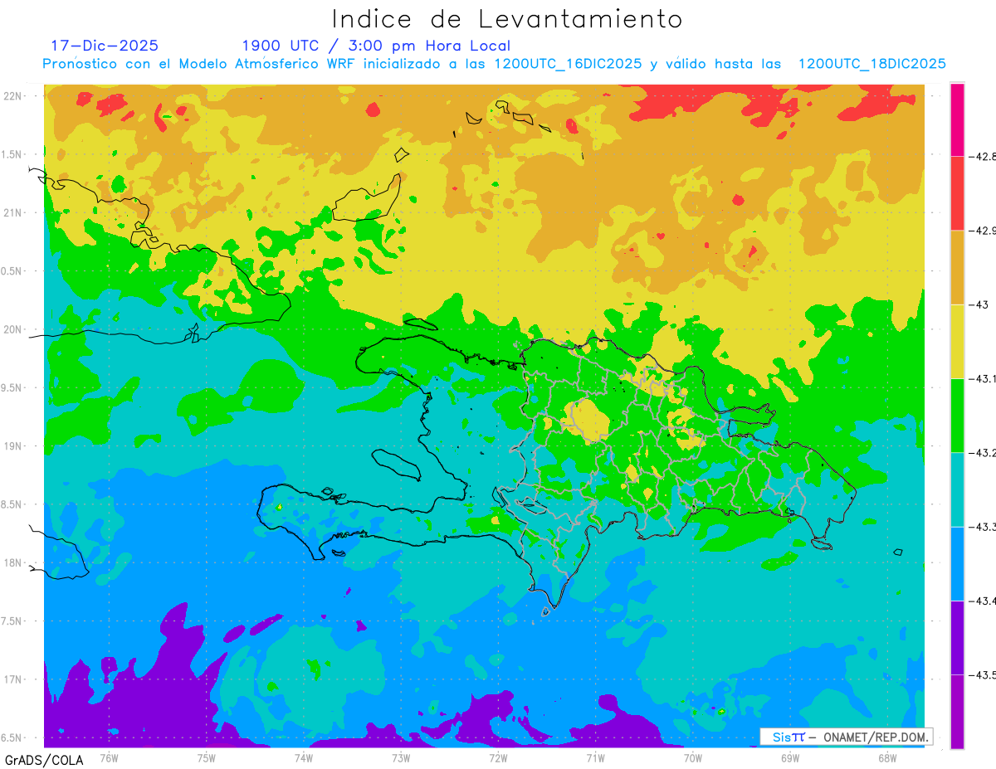This screenshot has width=996, height=769.
Task: Click the "8.5N" latitude label
Action: 11,504
